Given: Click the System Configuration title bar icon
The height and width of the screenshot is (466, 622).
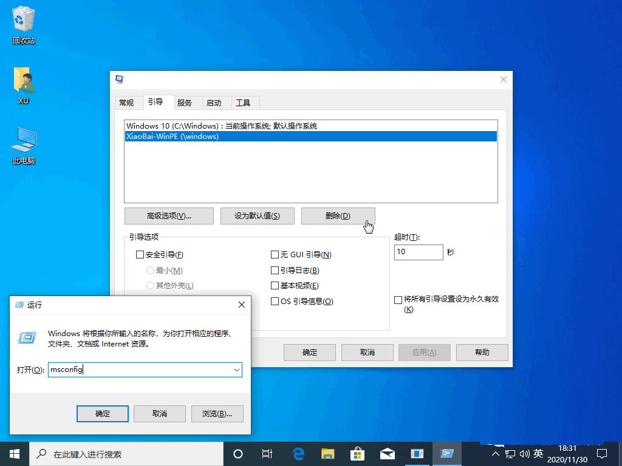Looking at the screenshot, I should 120,79.
